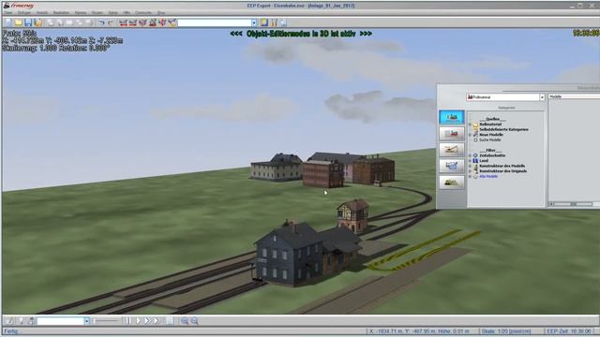600x337 pixels.
Task: Select the half-timbered signal tower in 3D view
Action: click(x=352, y=215)
